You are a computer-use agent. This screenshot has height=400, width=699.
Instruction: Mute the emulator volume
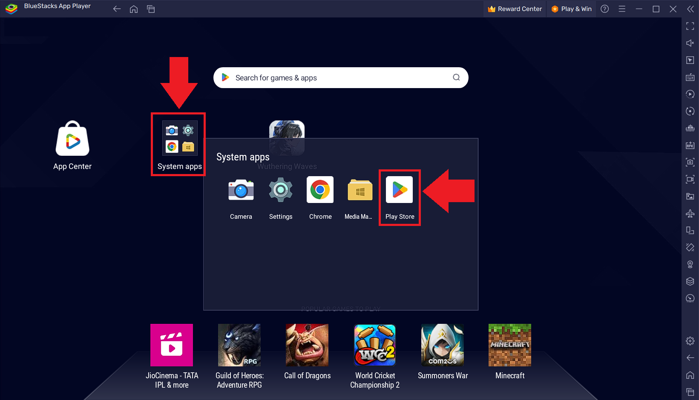click(x=690, y=43)
